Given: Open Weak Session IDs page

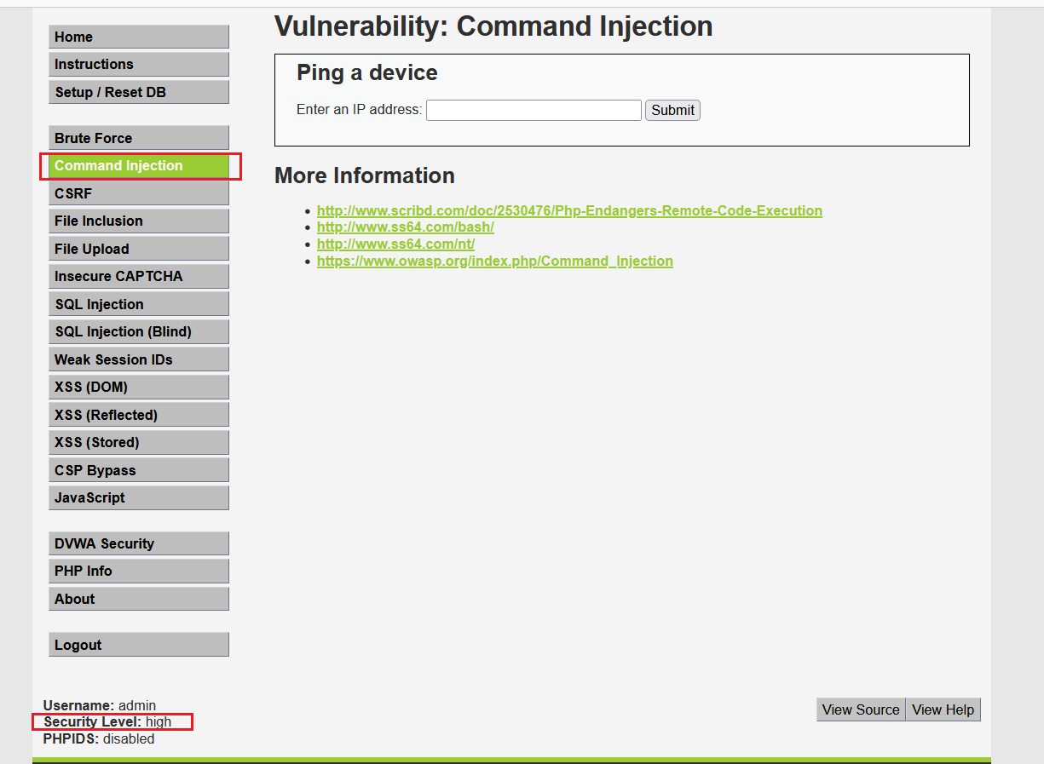Looking at the screenshot, I should [138, 359].
